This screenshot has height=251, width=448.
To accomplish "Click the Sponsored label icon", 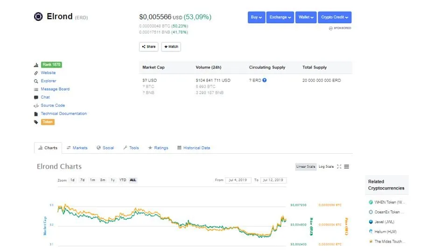I will [331, 28].
